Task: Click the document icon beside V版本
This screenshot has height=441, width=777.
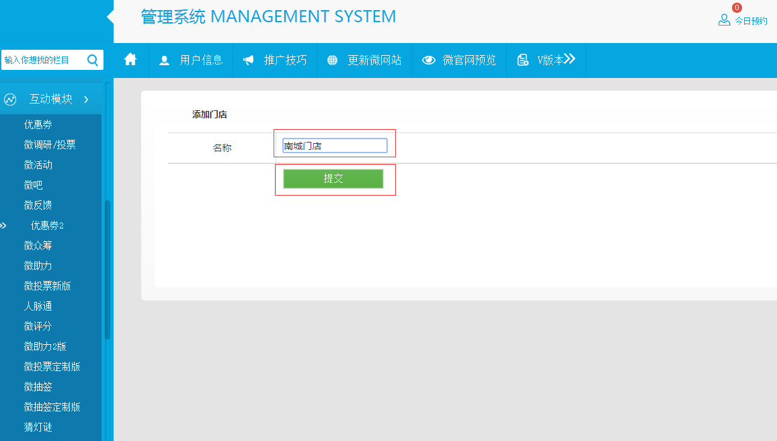Action: tap(523, 61)
